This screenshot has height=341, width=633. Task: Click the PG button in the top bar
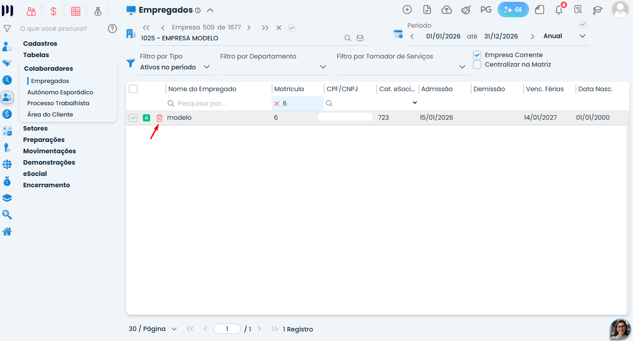pos(486,10)
